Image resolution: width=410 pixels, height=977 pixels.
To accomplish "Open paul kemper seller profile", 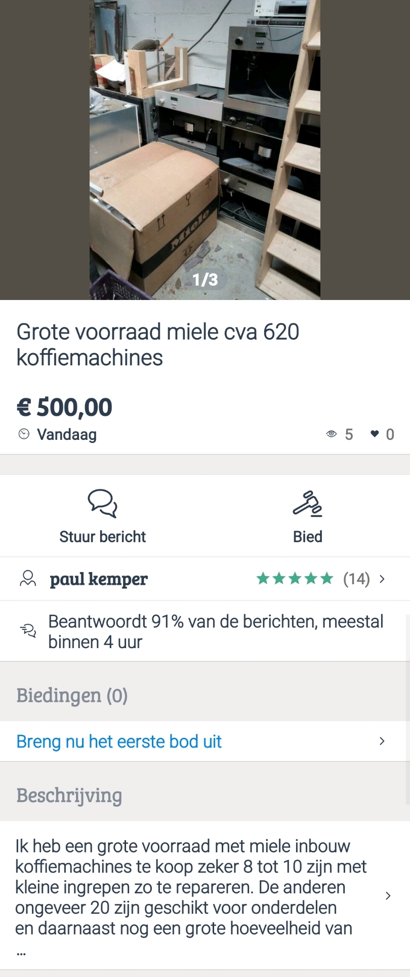I will (99, 579).
